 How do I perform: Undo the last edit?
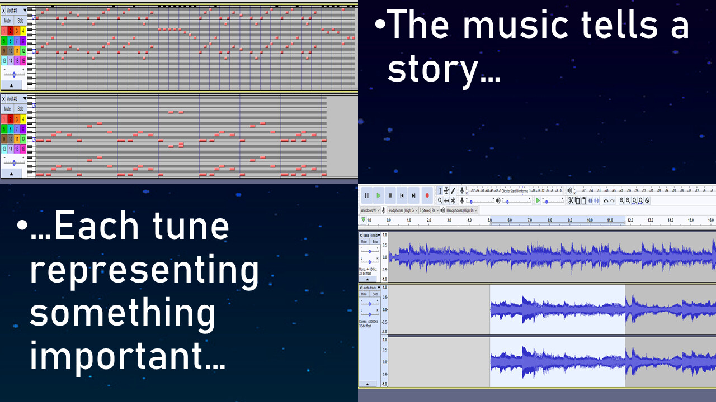(605, 201)
